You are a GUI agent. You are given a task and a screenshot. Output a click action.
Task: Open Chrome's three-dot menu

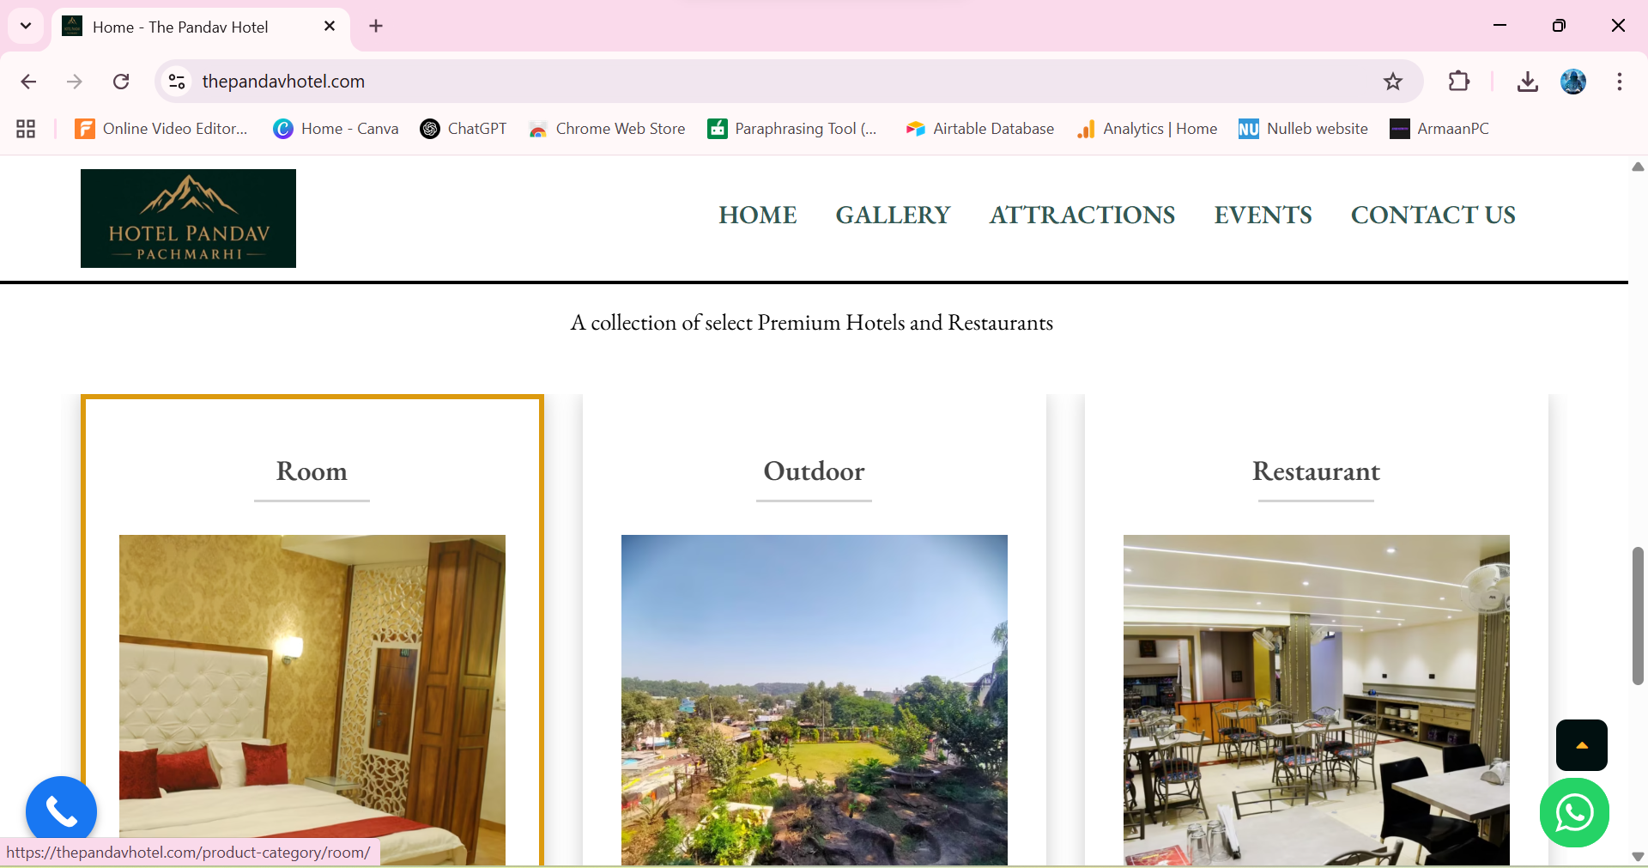pyautogui.click(x=1620, y=82)
